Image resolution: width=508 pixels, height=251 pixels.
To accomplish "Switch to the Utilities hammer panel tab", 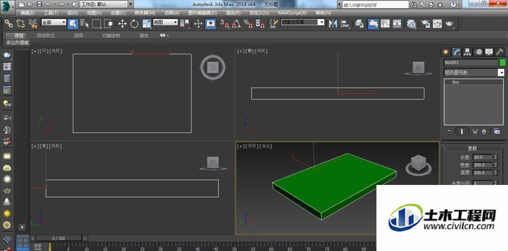I will point(500,52).
